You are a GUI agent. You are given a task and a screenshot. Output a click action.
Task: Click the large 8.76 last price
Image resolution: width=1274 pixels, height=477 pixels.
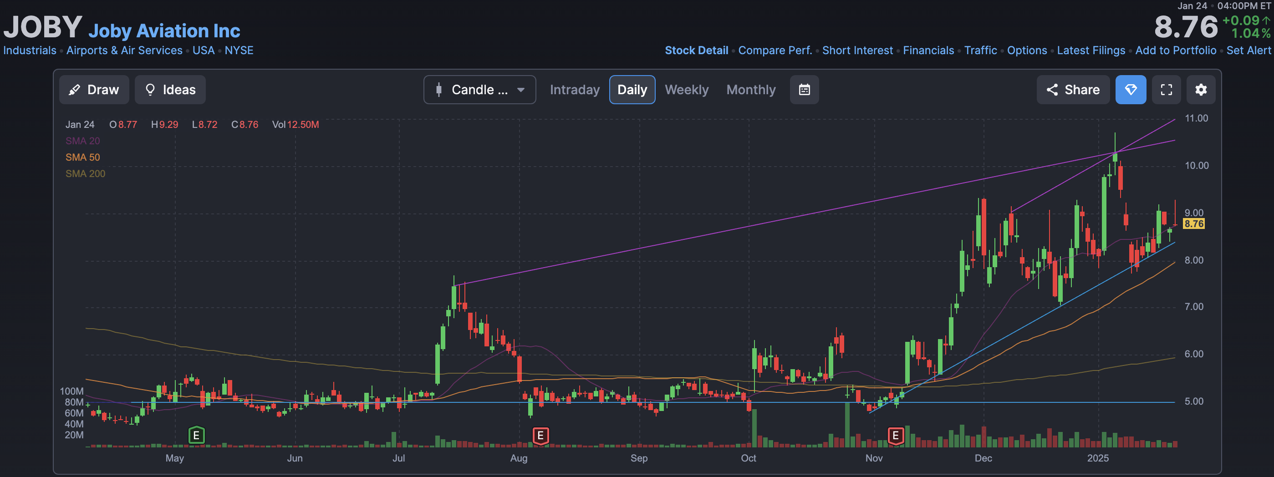[1186, 27]
